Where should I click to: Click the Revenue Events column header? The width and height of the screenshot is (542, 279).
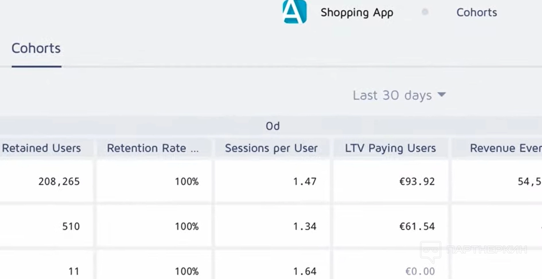click(x=505, y=148)
